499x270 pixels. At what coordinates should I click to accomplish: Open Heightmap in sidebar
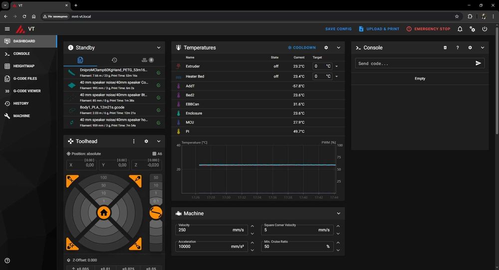point(23,66)
